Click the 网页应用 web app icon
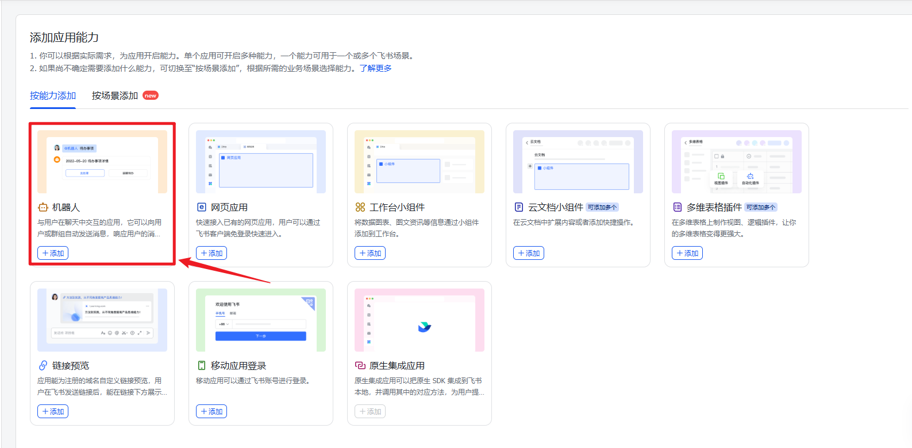 pos(202,207)
